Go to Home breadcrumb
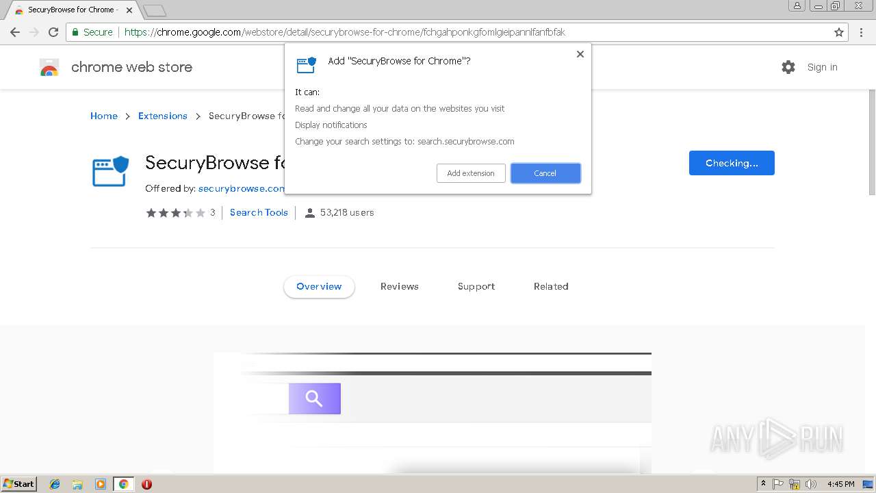Screen dimensions: 876x493 tap(104, 116)
